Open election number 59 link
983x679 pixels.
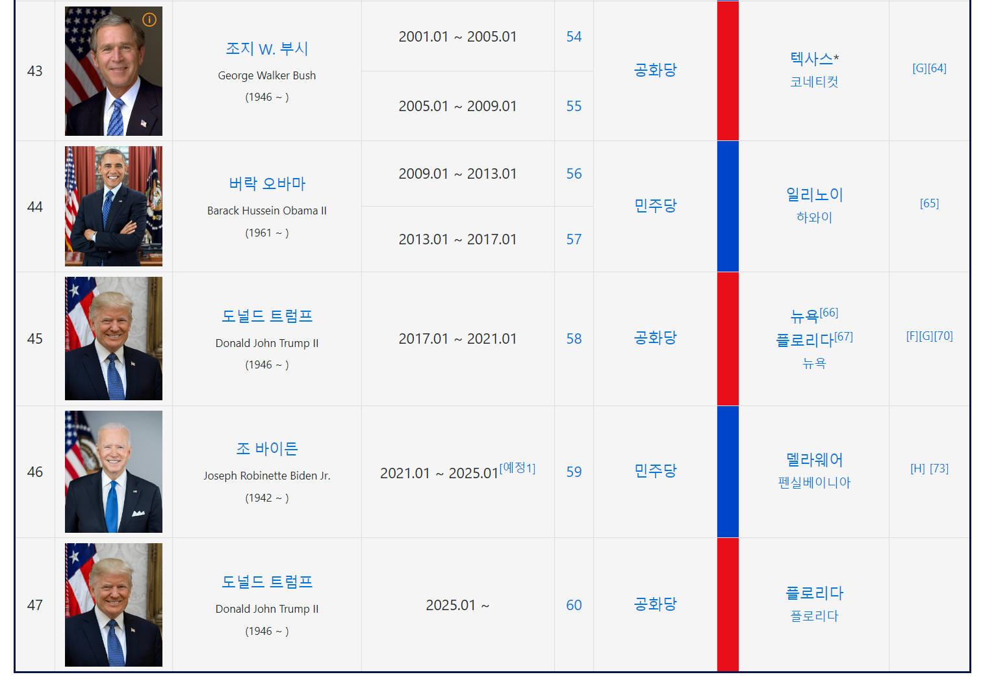coord(574,472)
